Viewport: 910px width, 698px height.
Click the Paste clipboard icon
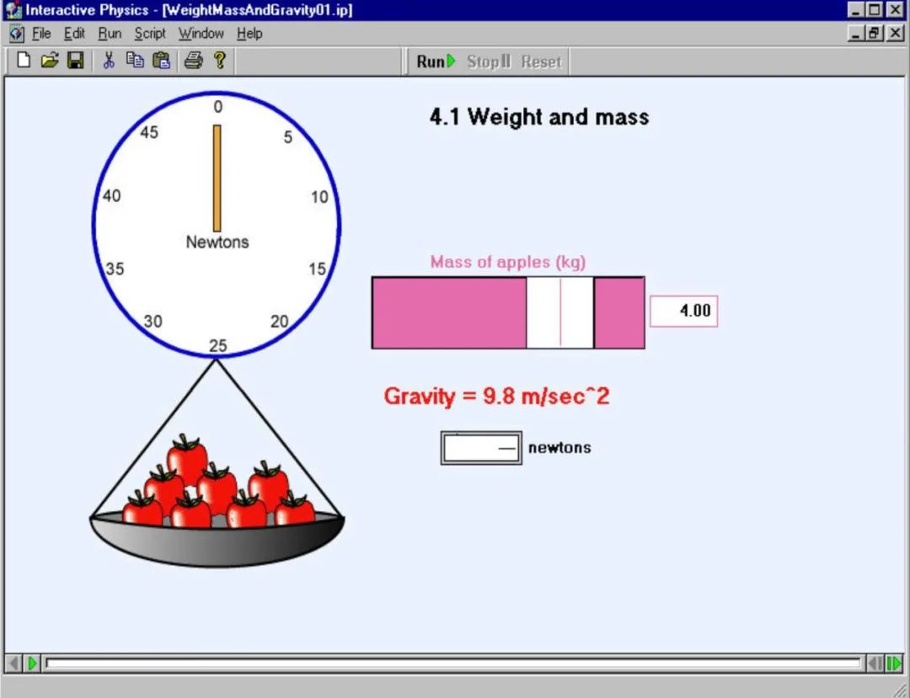pyautogui.click(x=162, y=61)
